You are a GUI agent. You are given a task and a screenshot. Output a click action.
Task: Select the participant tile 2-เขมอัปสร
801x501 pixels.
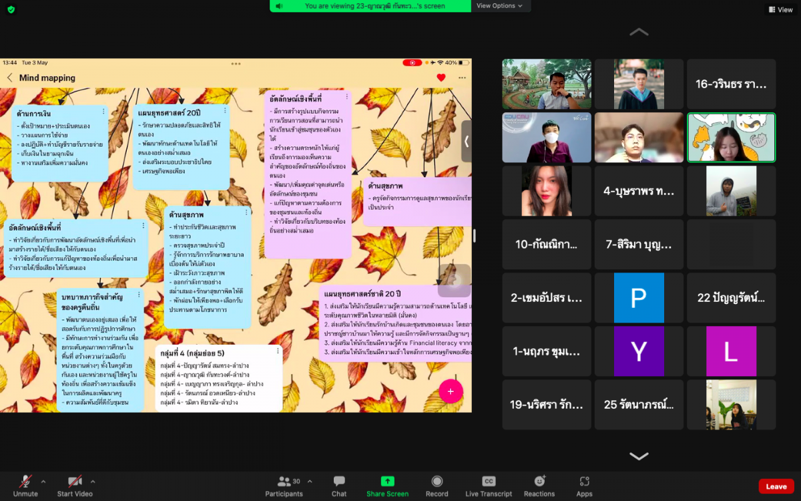[547, 298]
